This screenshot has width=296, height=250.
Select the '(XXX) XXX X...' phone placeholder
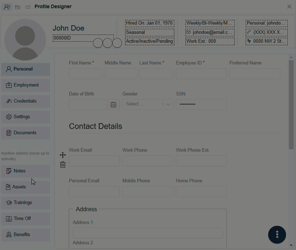coord(267,32)
